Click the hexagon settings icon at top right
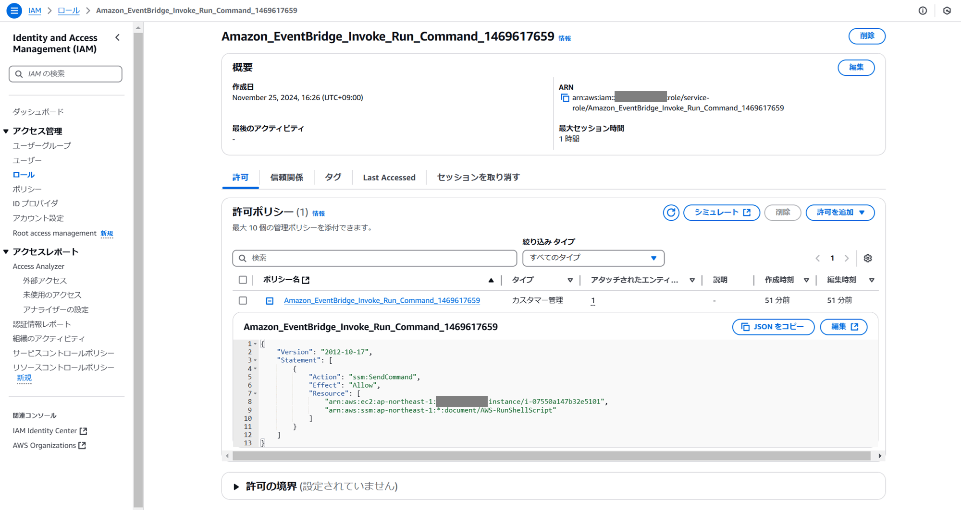The height and width of the screenshot is (510, 961). [x=947, y=11]
